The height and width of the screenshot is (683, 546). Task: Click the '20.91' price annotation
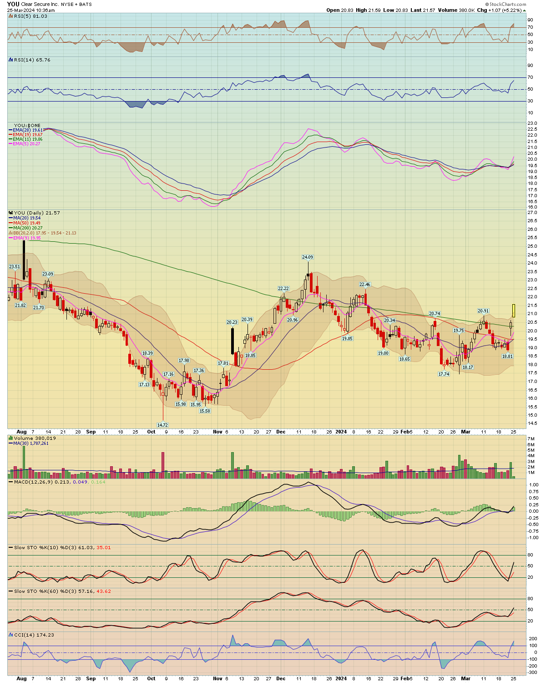click(483, 311)
